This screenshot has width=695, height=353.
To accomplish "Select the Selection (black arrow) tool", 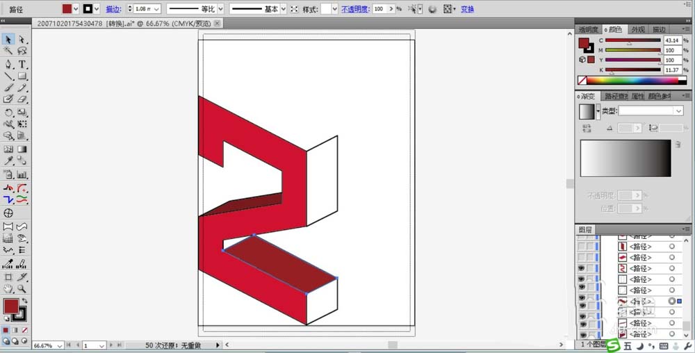I will click(x=8, y=40).
